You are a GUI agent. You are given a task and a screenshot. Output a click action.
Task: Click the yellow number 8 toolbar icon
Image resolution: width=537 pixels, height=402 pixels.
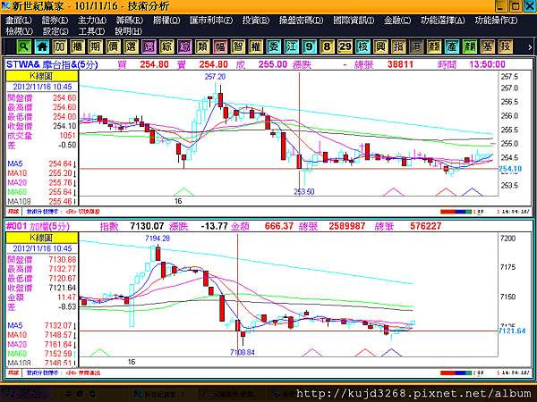tap(327, 46)
